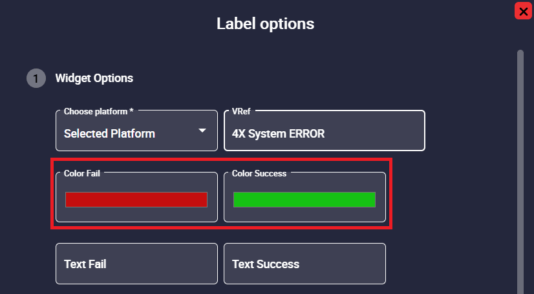This screenshot has height=294, width=534.
Task: Click the 4X System ERROR text
Action: tap(278, 134)
